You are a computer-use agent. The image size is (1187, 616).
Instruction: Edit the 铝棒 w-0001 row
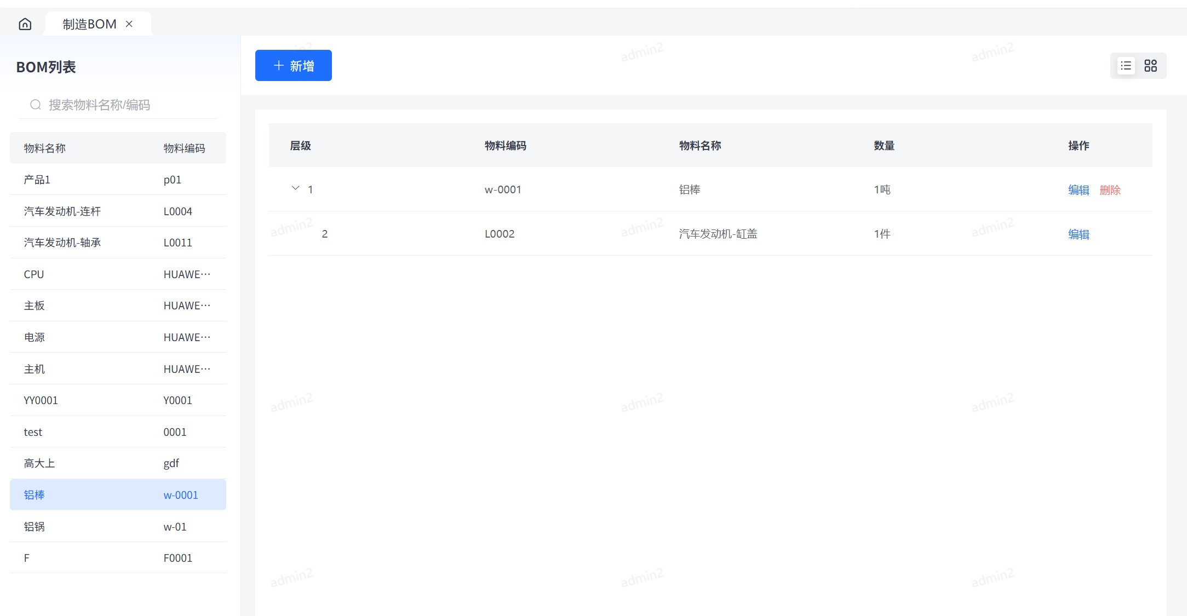1078,190
